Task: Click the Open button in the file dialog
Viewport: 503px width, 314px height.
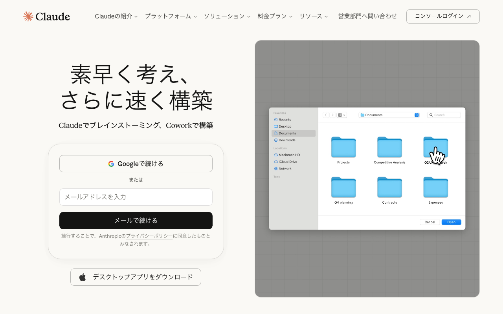Action: [x=451, y=222]
